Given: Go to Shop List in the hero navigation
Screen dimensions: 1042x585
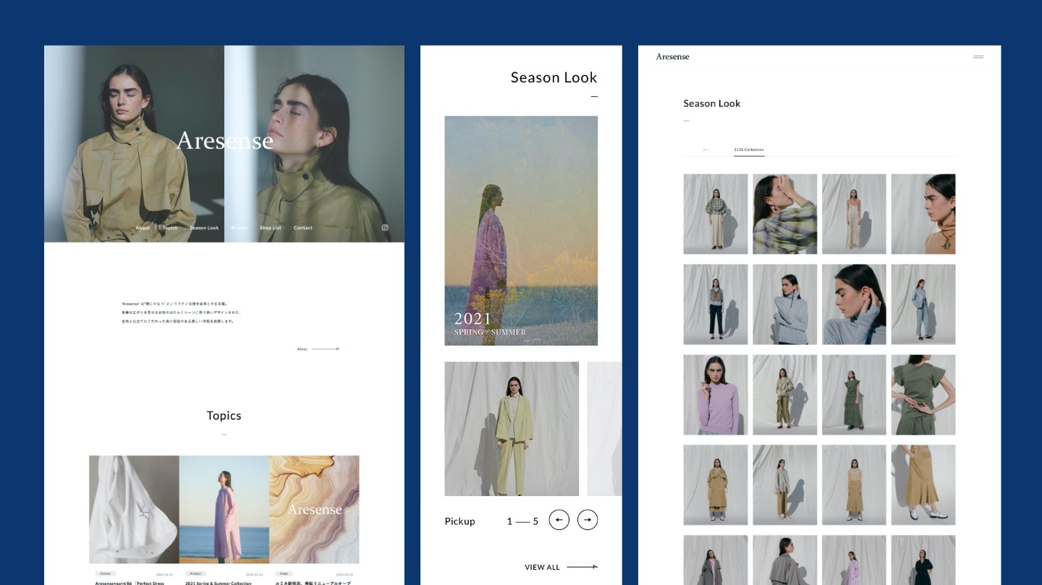Looking at the screenshot, I should tap(271, 228).
